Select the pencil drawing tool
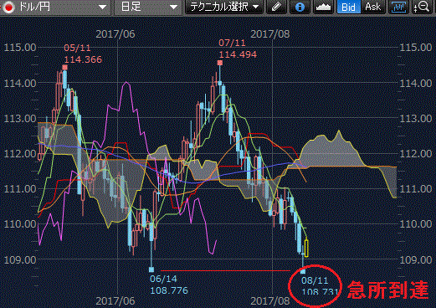 point(276,7)
